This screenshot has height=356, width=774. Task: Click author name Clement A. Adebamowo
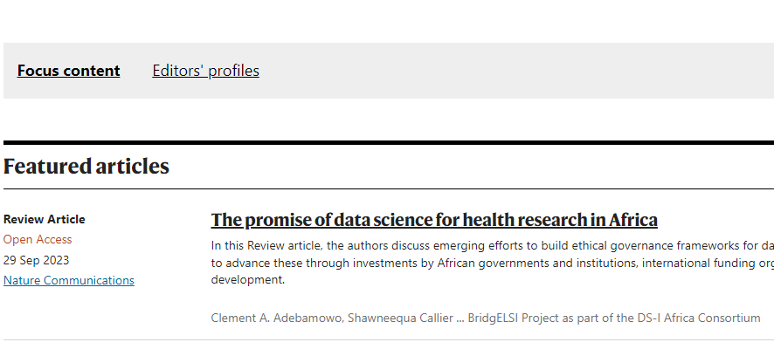point(278,318)
